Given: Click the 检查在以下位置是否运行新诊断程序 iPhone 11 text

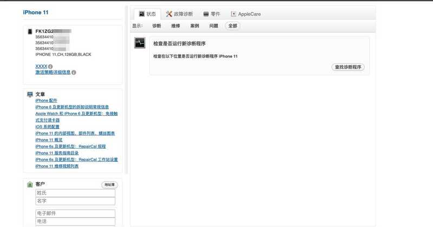Looking at the screenshot, I should click(196, 56).
